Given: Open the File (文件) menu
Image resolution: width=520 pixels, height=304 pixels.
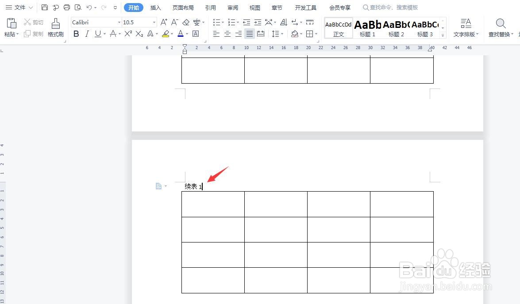Looking at the screenshot, I should point(19,7).
